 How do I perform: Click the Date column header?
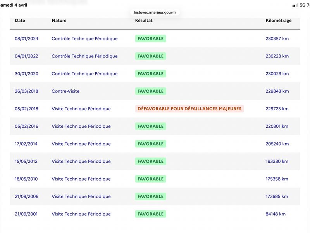[x=20, y=21]
